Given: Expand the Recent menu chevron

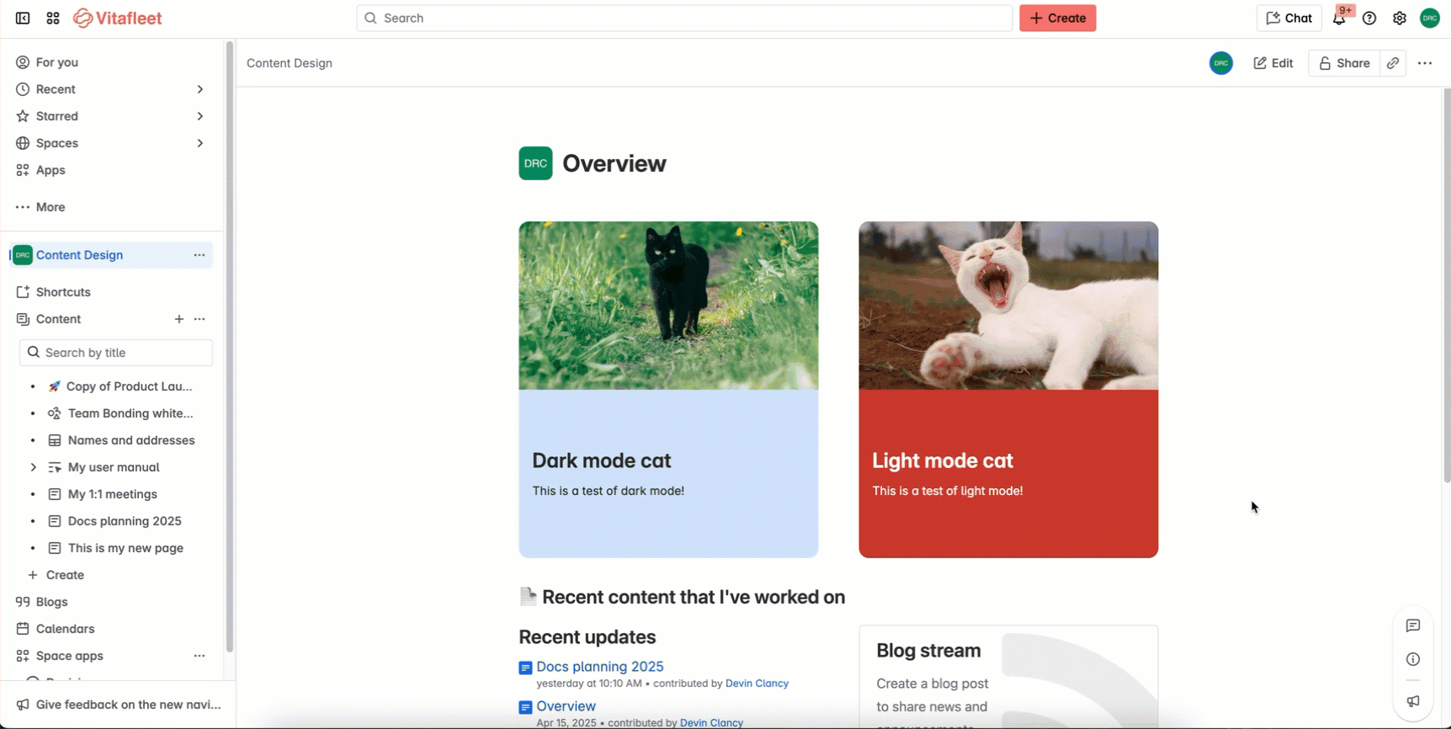Looking at the screenshot, I should (x=199, y=89).
